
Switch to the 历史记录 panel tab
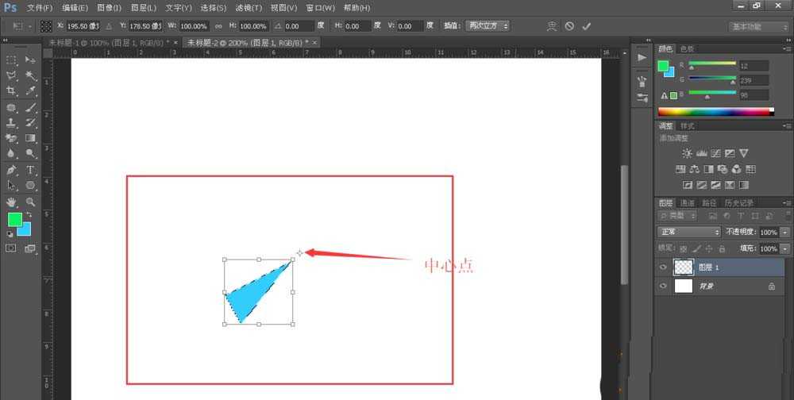[738, 202]
